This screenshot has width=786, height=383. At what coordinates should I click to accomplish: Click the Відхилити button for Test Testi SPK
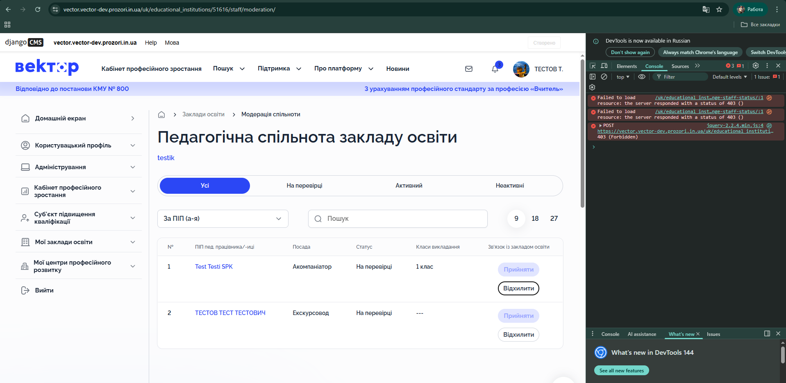click(x=518, y=288)
